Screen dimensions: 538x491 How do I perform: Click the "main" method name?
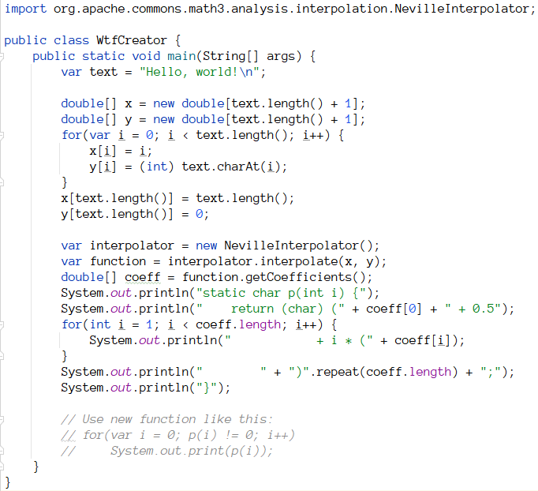pyautogui.click(x=181, y=56)
